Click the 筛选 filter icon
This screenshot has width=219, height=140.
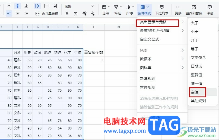point(116,7)
